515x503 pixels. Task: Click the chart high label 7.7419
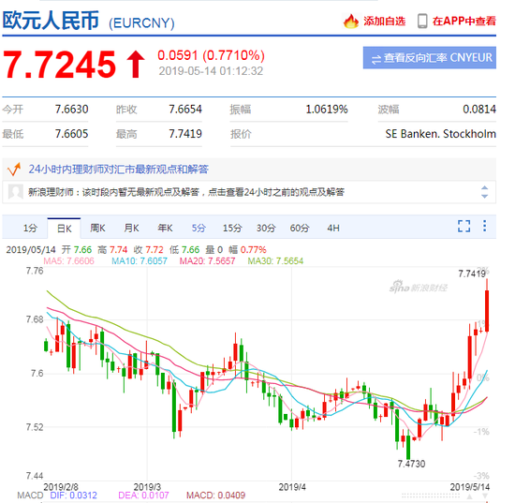coord(472,274)
